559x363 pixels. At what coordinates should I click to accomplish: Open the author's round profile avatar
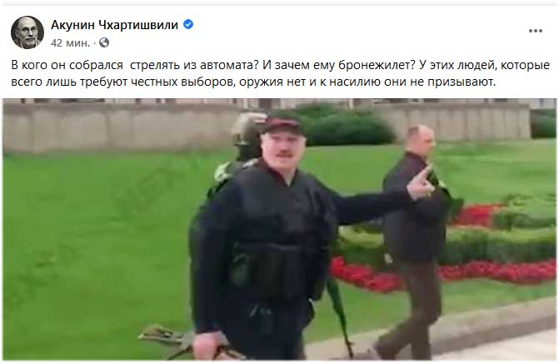click(27, 32)
